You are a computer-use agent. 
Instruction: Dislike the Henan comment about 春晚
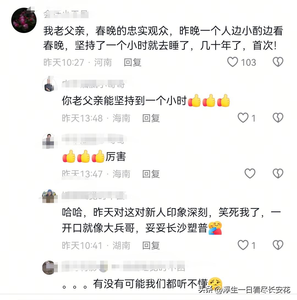278,62
